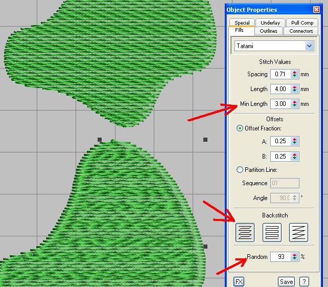
Task: Click the Spacing value field 0.71
Action: pyautogui.click(x=280, y=74)
